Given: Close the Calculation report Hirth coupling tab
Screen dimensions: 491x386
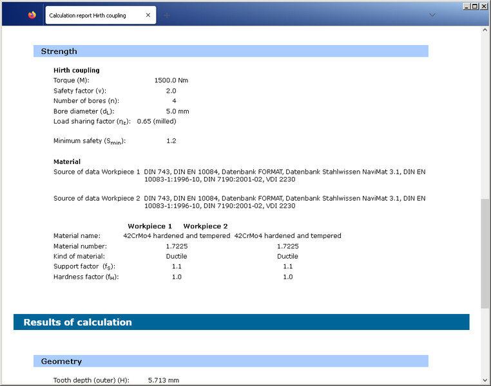Looking at the screenshot, I should [148, 15].
